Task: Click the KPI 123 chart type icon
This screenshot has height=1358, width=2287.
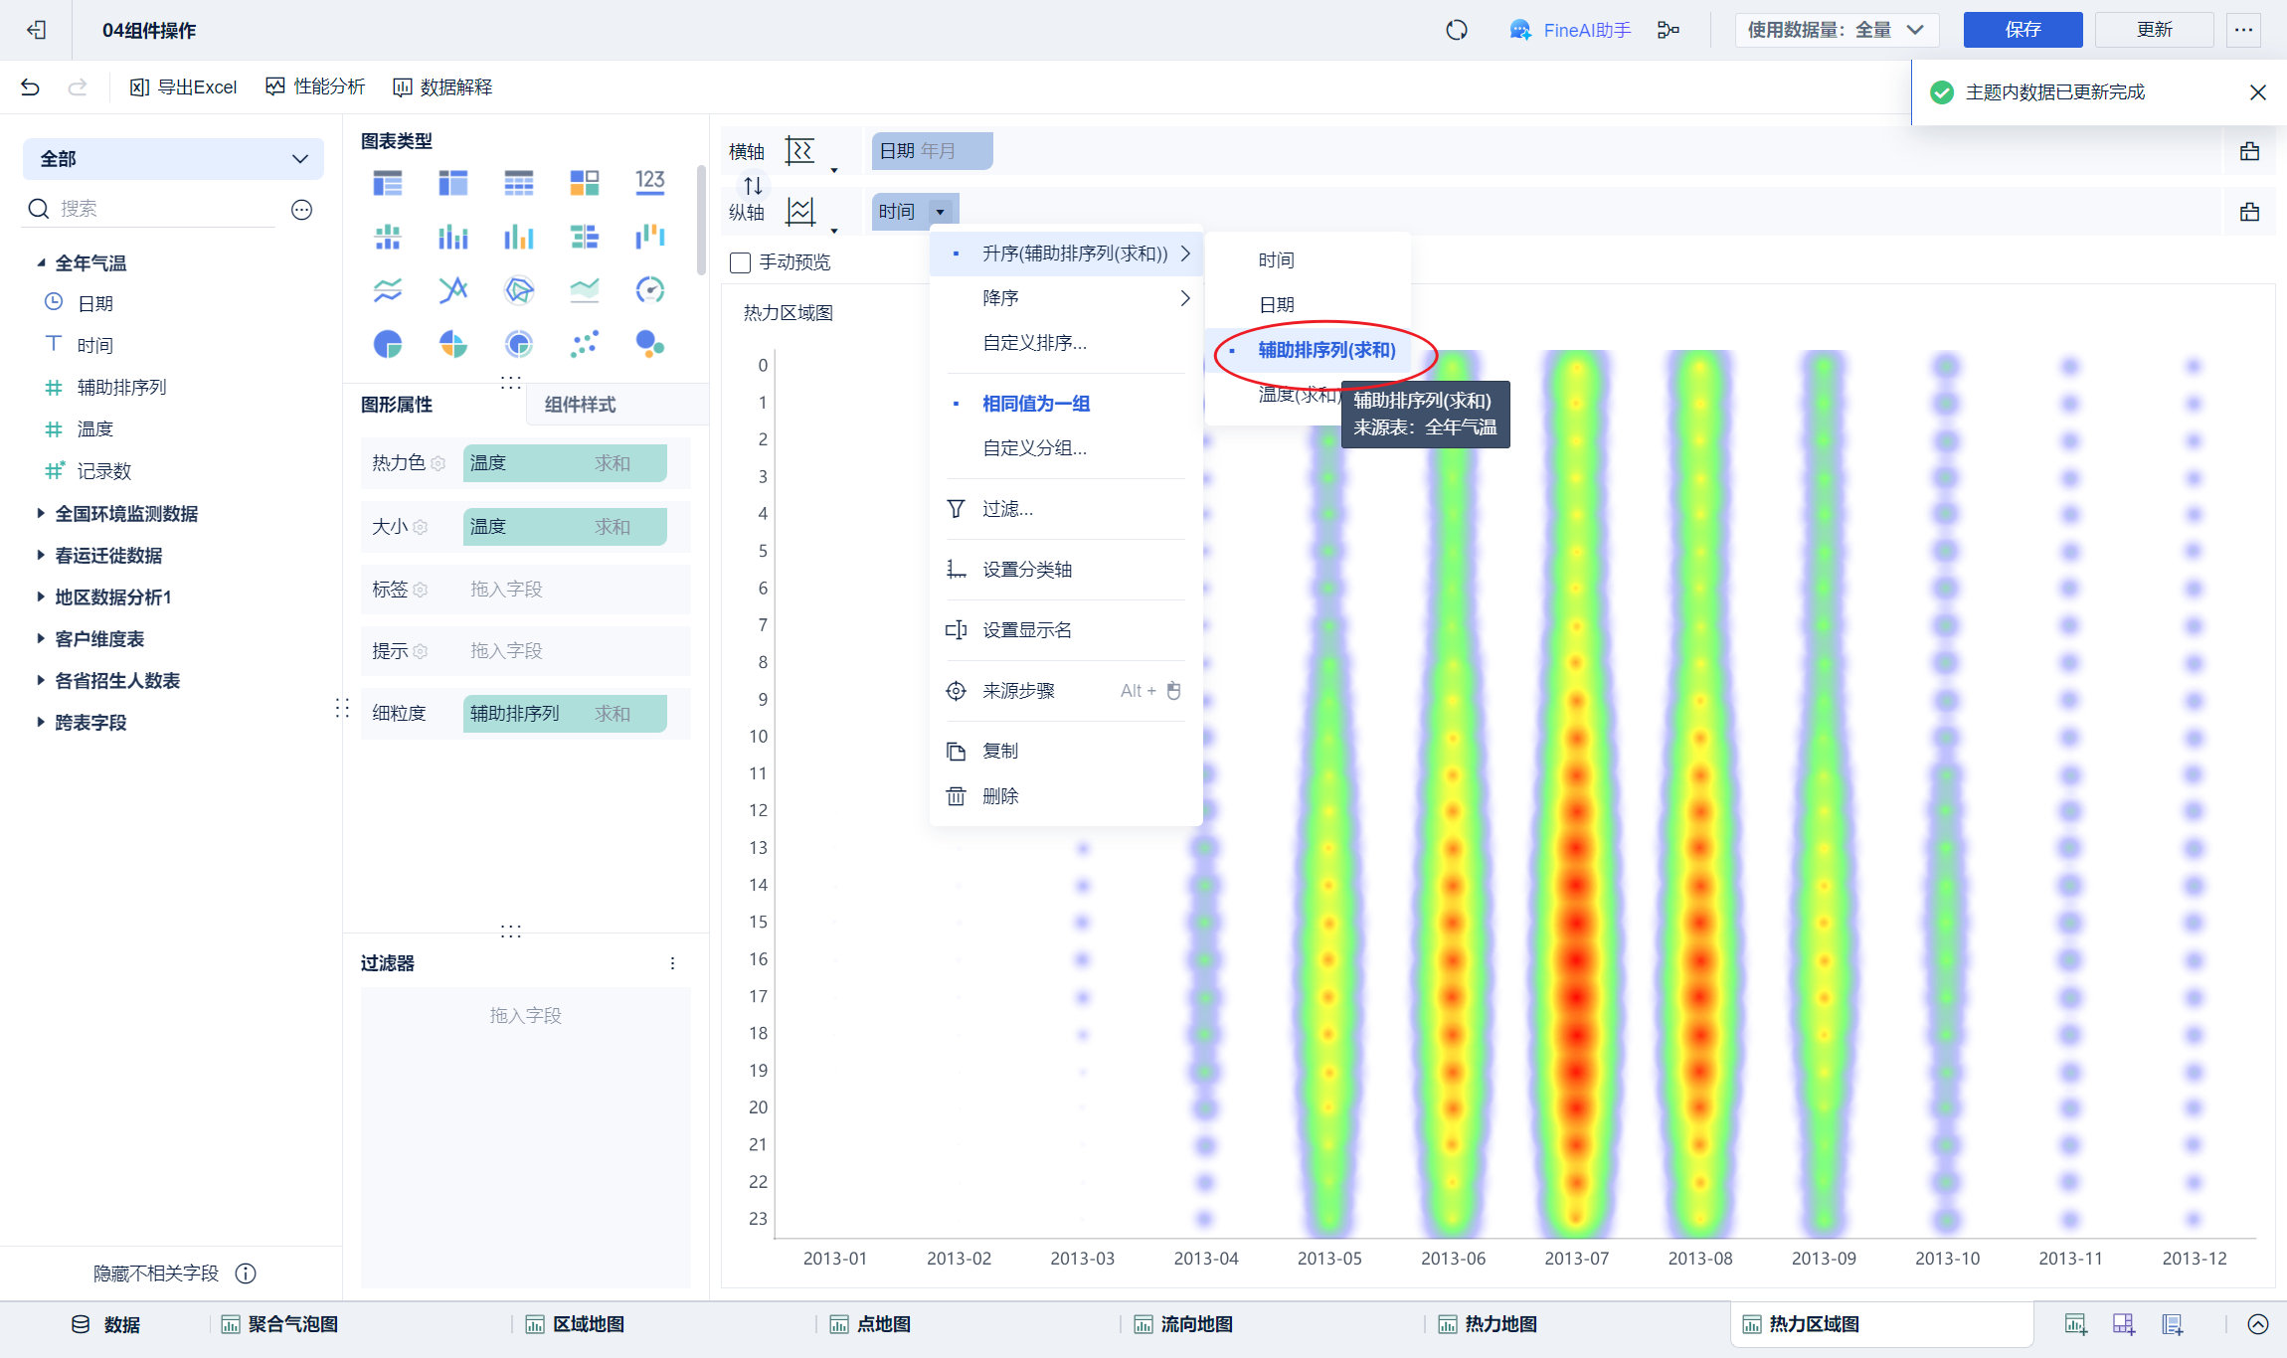Action: click(649, 181)
